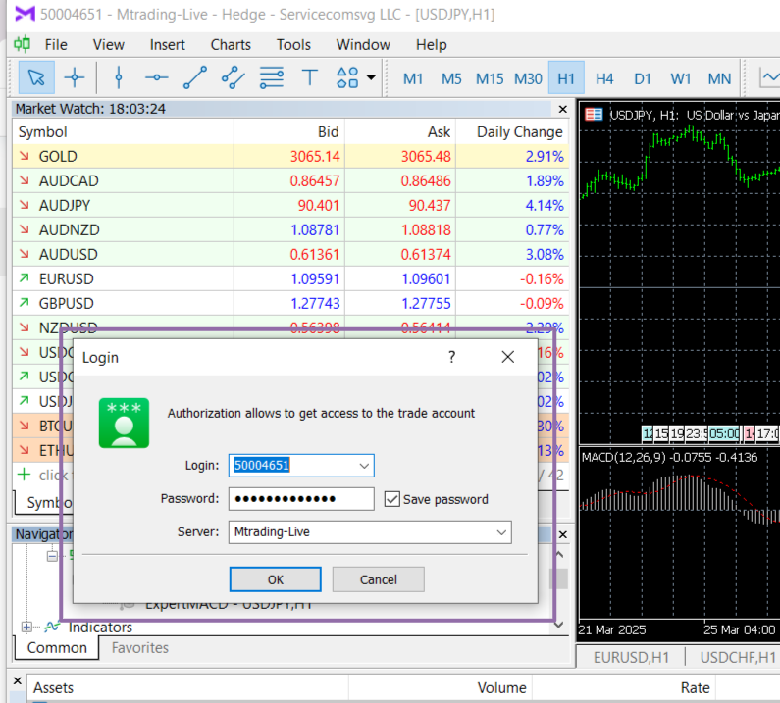Select the text label tool
The height and width of the screenshot is (703, 780).
pyautogui.click(x=309, y=77)
